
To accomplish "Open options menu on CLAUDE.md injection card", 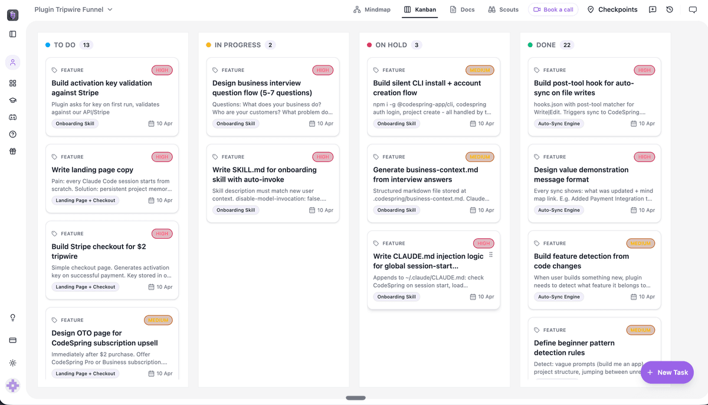I will [x=490, y=253].
